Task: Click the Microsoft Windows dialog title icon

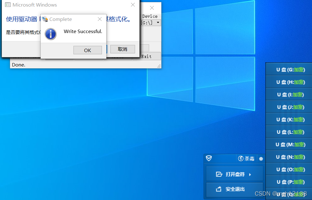Action: [x=8, y=5]
